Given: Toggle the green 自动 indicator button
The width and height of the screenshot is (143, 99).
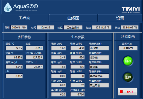Looking at the screenshot, I should click(128, 61).
